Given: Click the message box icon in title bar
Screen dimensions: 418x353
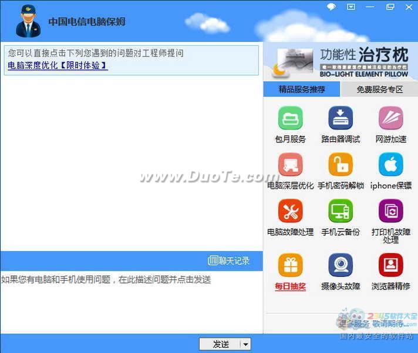Looking at the screenshot, I should click(x=351, y=6).
